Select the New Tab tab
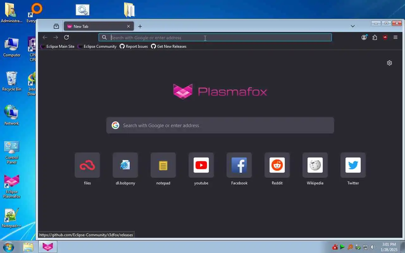Viewport: 405px width, 253px height. point(99,26)
